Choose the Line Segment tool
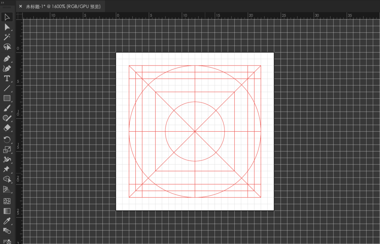Image resolution: width=380 pixels, height=244 pixels. [x=7, y=88]
